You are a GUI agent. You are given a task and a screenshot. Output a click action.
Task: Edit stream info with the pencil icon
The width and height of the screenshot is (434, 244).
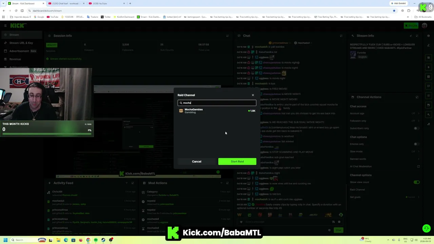411,36
